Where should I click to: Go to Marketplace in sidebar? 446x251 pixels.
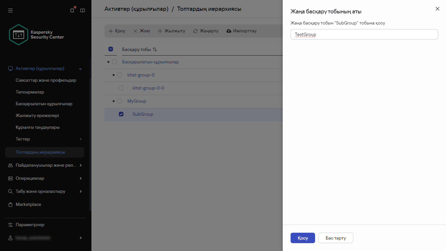click(x=28, y=204)
